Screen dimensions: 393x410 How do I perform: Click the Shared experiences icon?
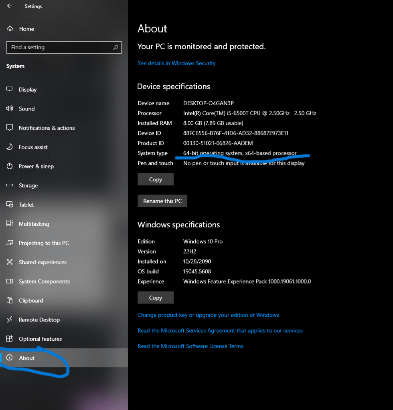(x=10, y=262)
